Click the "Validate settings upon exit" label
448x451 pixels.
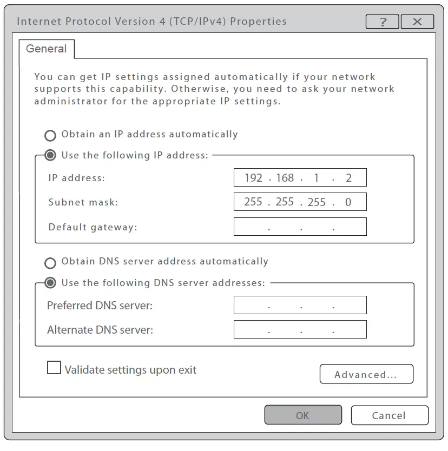point(130,369)
